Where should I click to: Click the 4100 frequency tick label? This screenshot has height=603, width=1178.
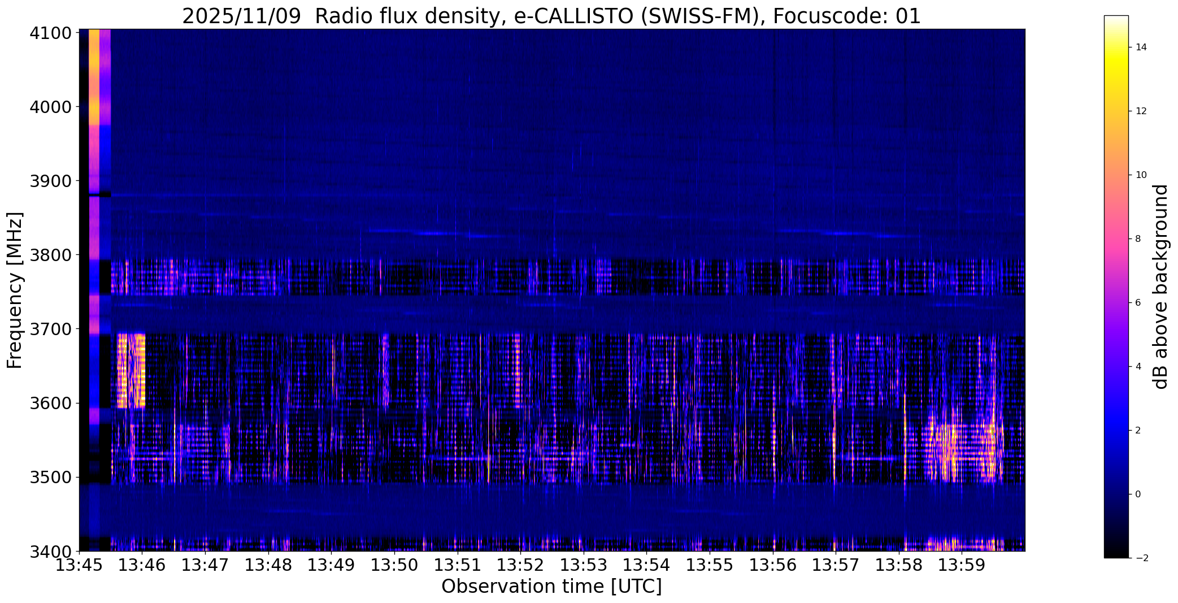[50, 33]
